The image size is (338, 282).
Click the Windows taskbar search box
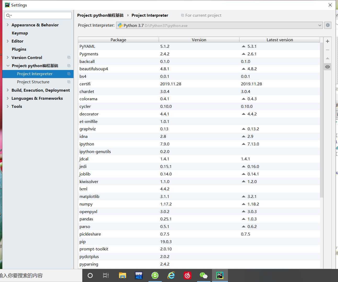tap(41, 275)
